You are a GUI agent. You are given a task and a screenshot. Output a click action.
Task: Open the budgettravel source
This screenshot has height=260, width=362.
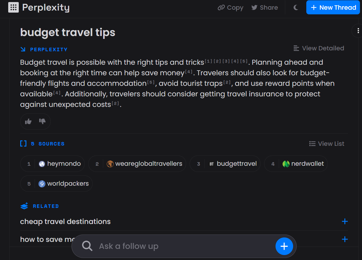[225, 164]
